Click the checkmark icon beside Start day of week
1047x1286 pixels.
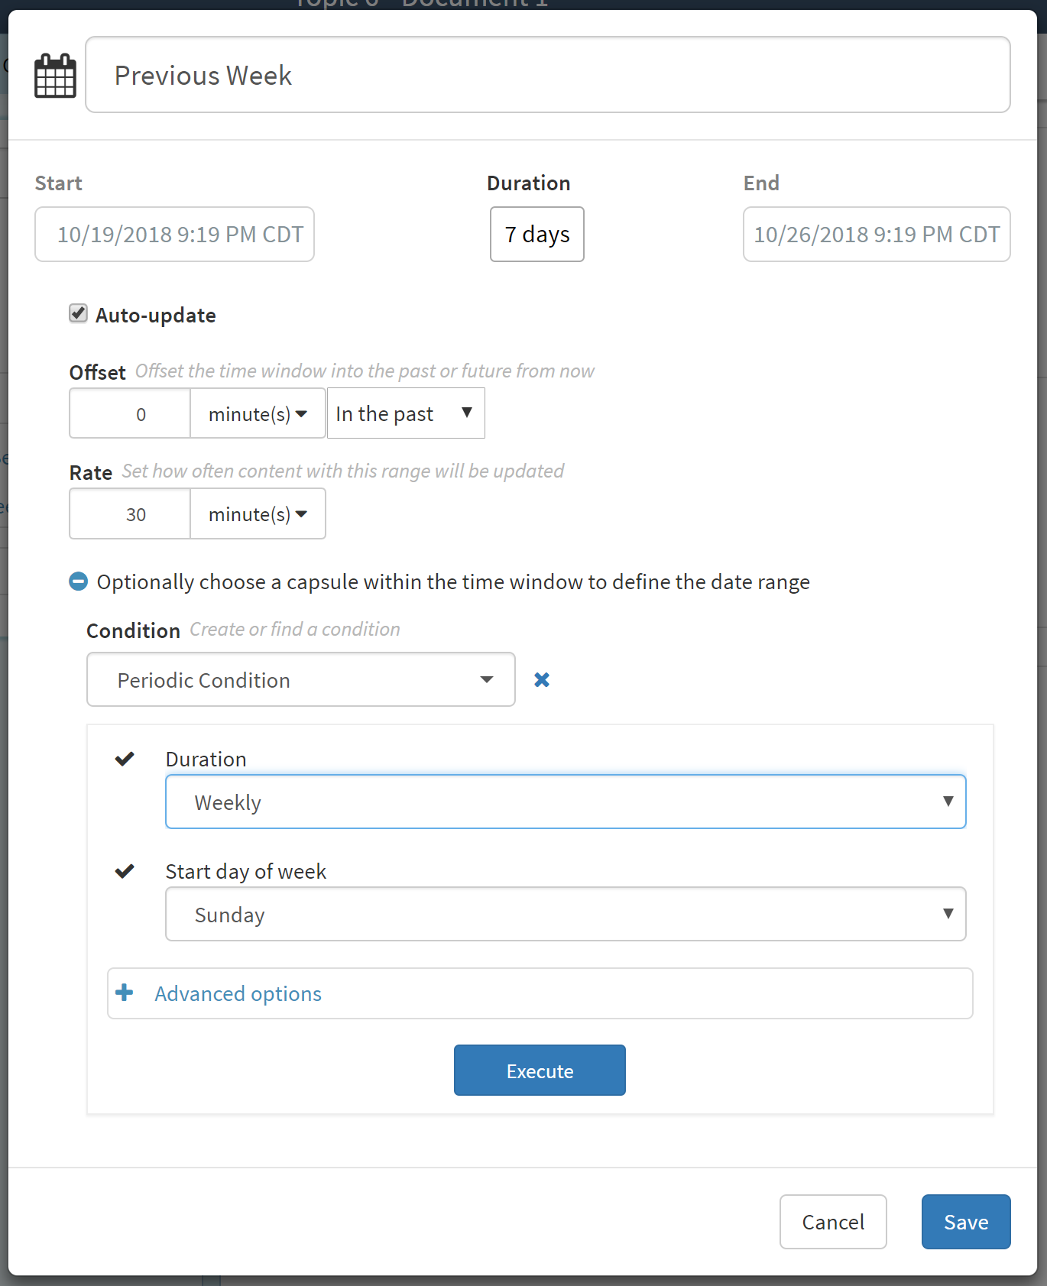[125, 871]
